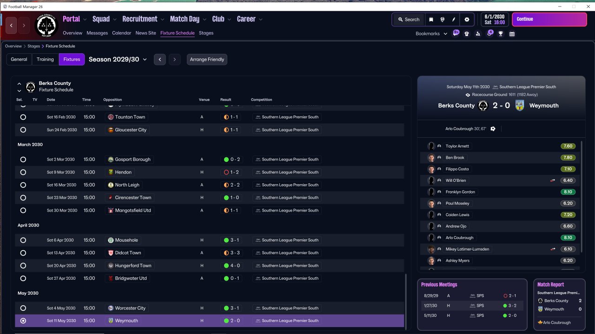Image resolution: width=595 pixels, height=334 pixels.
Task: Open the Season 2029/30 dropdown
Action: coord(118,59)
